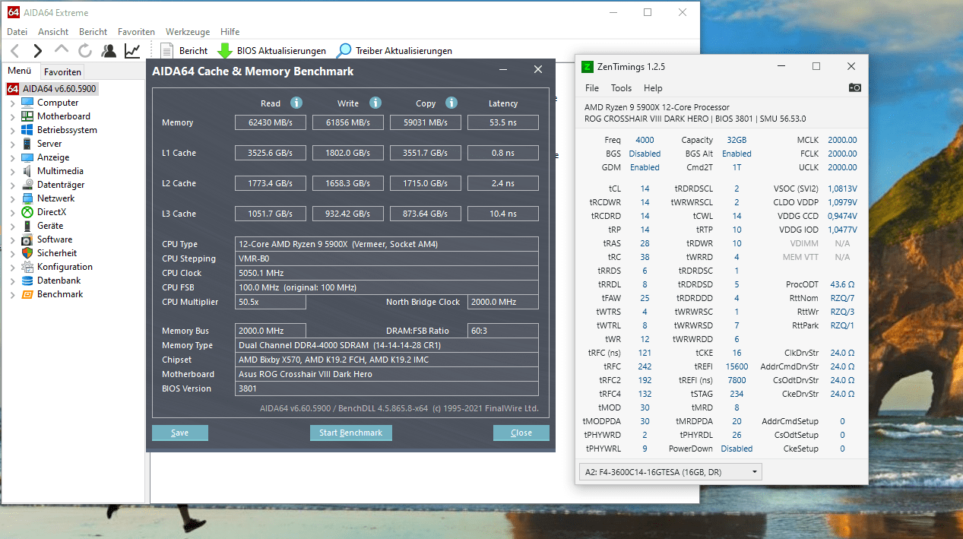Open the ZenTimings File menu

coord(592,88)
